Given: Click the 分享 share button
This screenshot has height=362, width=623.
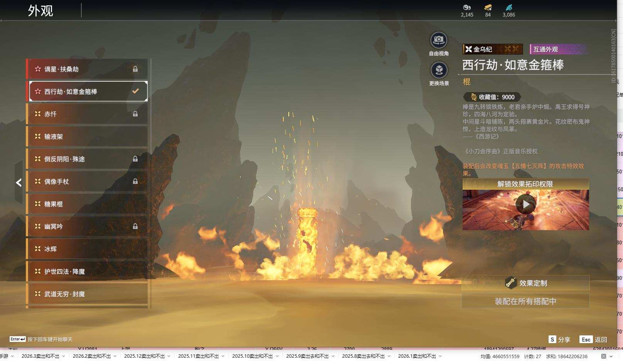Looking at the screenshot, I should 559,340.
